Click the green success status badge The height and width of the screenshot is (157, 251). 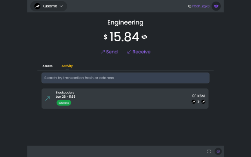64,103
